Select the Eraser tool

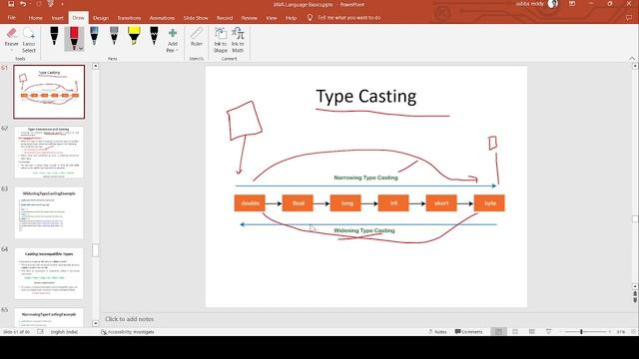click(11, 37)
